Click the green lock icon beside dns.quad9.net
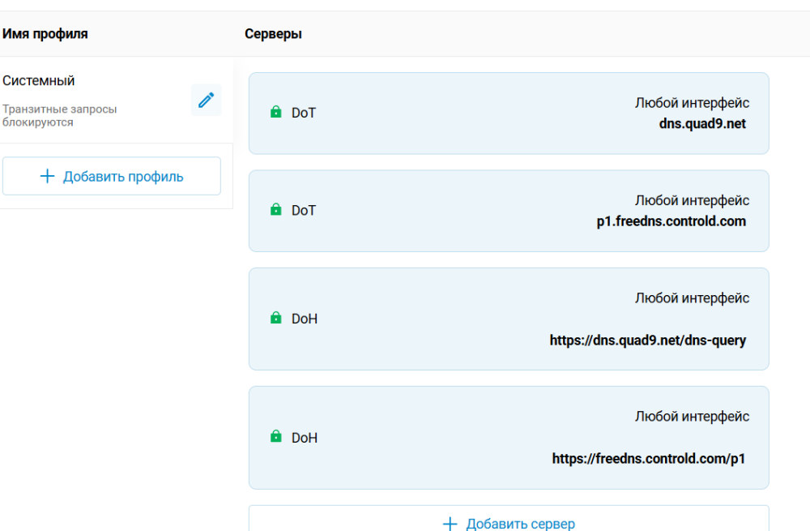The width and height of the screenshot is (810, 531). [x=275, y=113]
